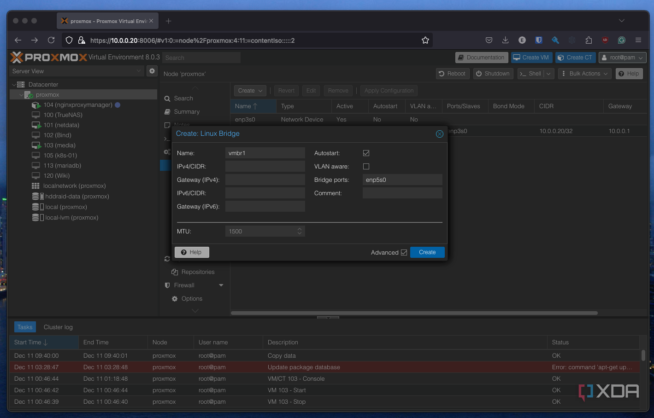Adjust the MTU stepper arrows
The image size is (654, 418).
300,231
